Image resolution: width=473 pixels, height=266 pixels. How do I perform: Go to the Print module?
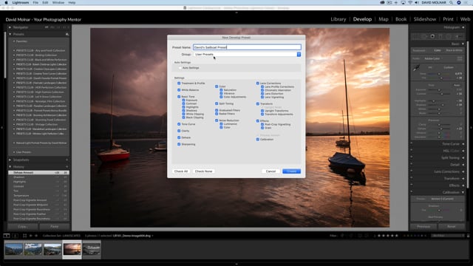448,19
